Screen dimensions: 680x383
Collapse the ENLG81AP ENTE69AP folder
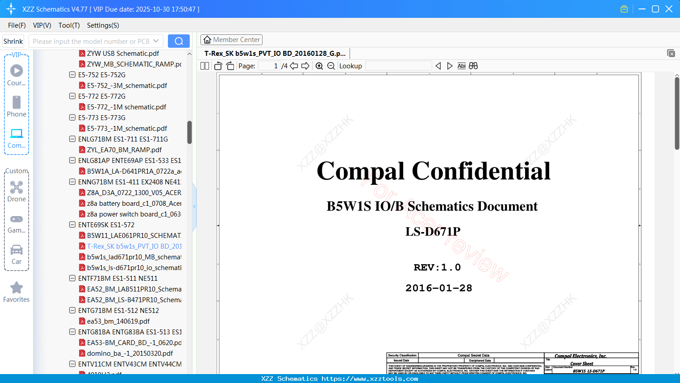(72, 160)
